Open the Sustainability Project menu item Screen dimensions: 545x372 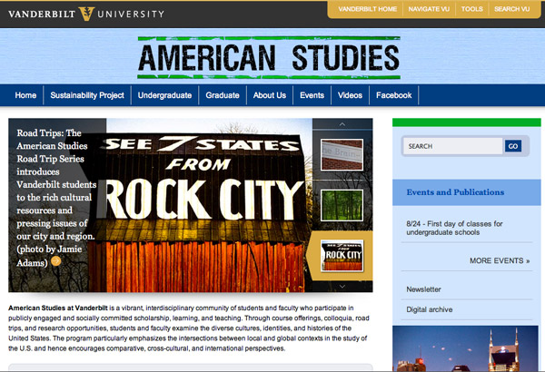point(87,95)
